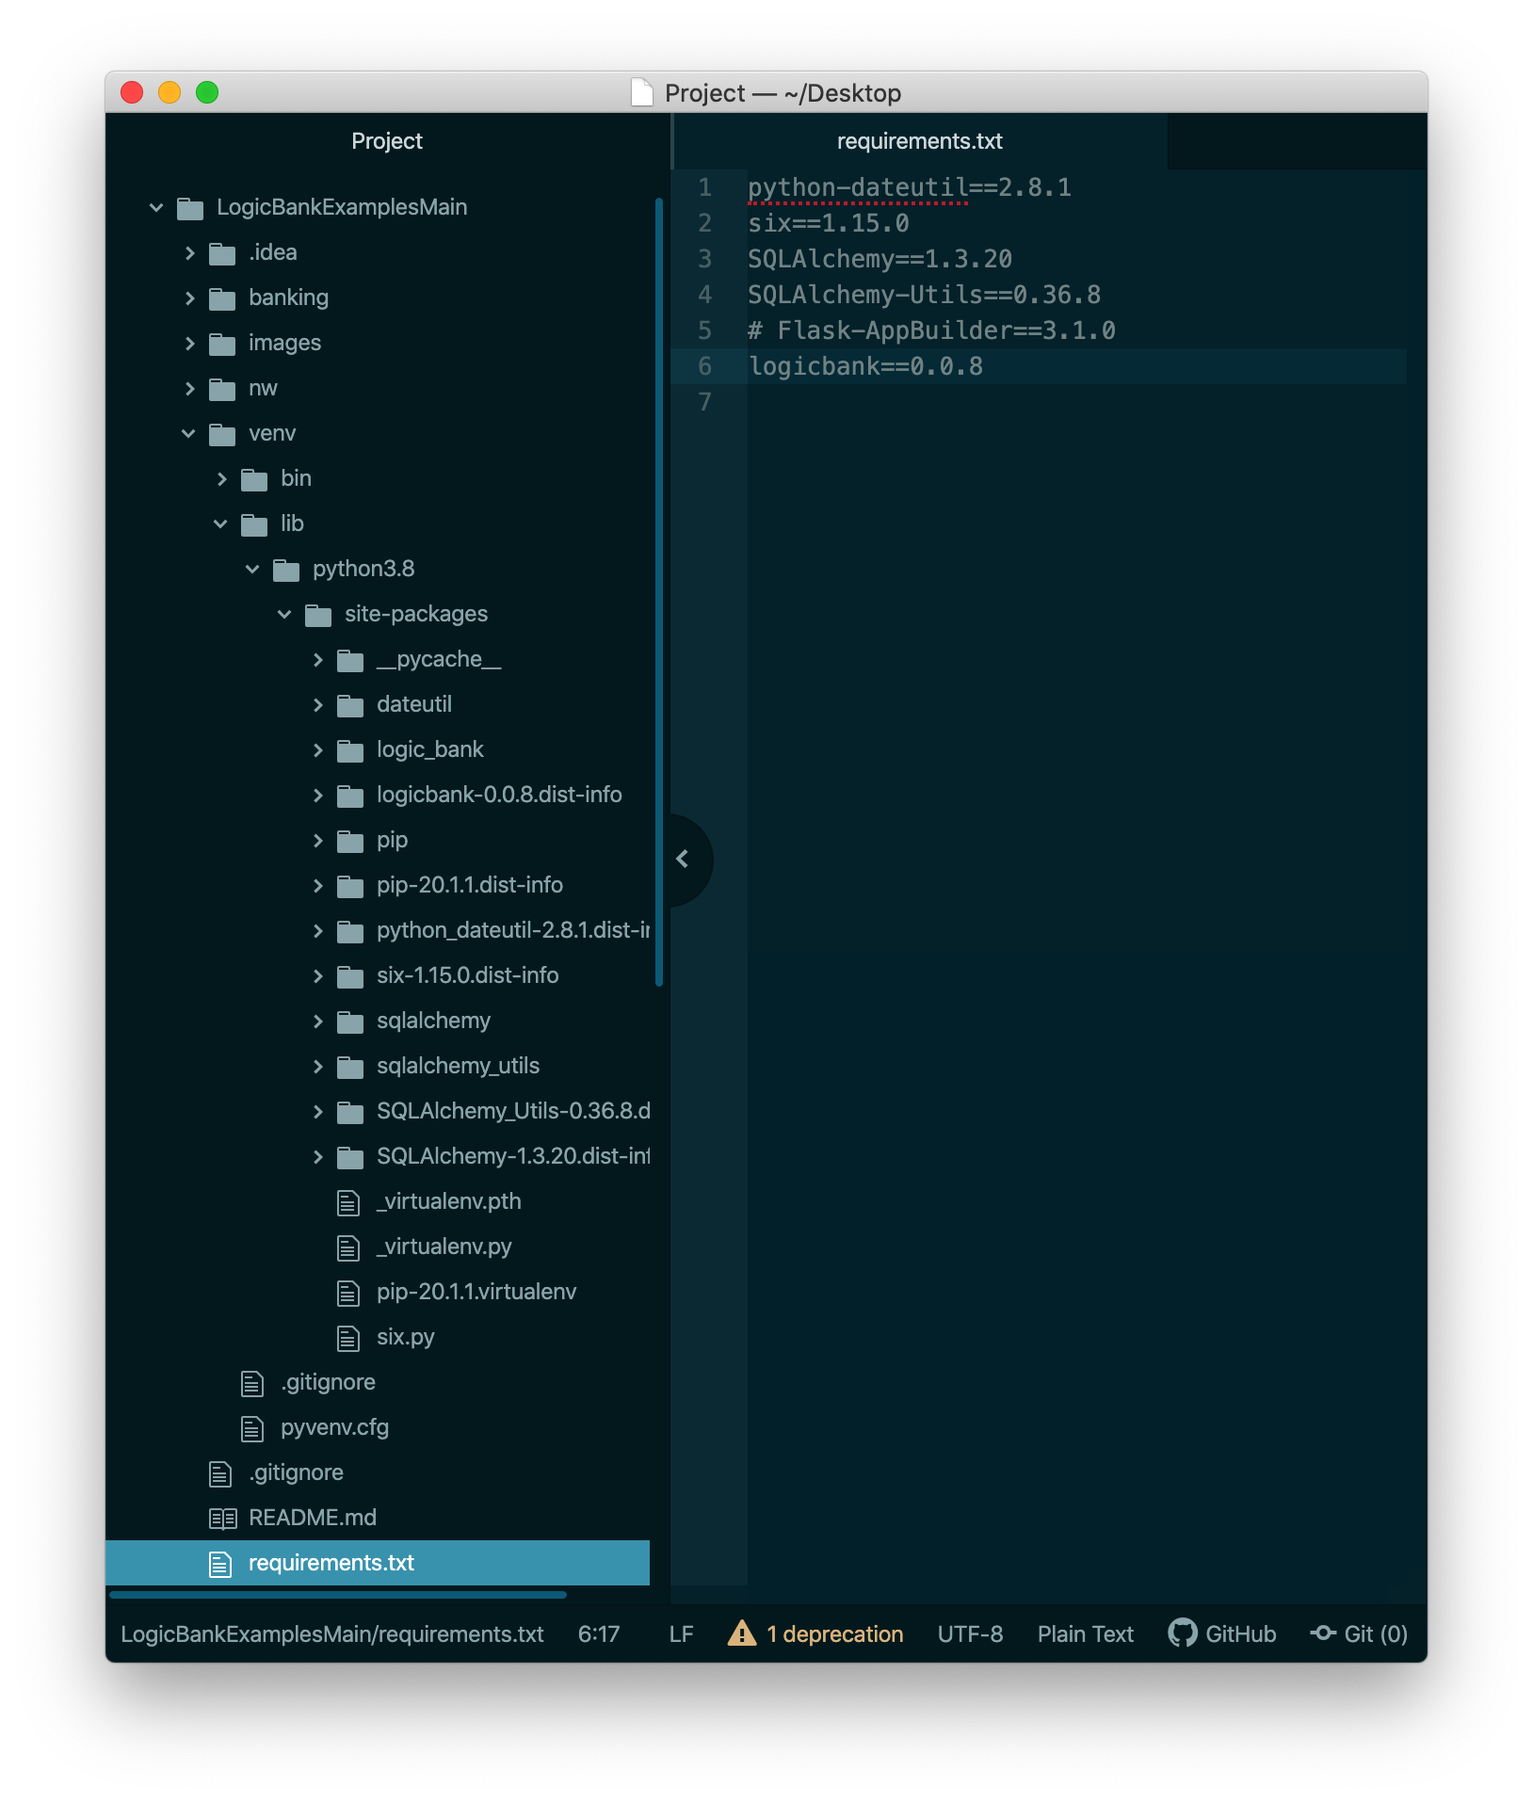Screen dimensions: 1533x1802
Task: Open the cursor position 6:17 go-to-line
Action: (599, 1633)
